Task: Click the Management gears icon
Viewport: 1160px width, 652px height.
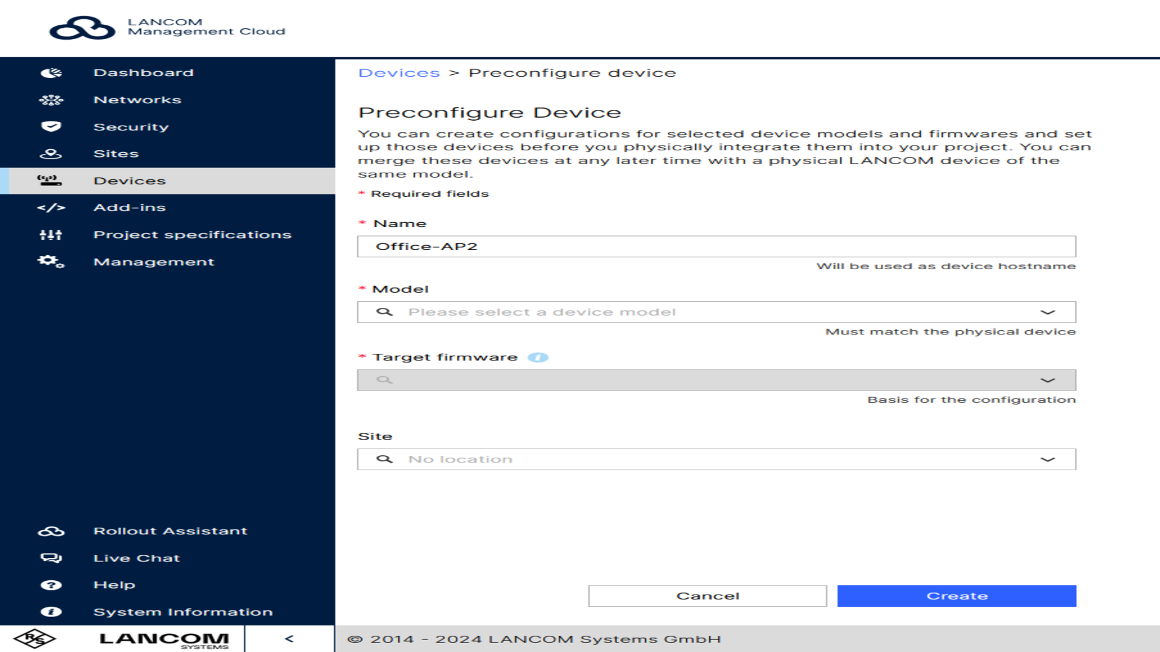Action: 51,261
